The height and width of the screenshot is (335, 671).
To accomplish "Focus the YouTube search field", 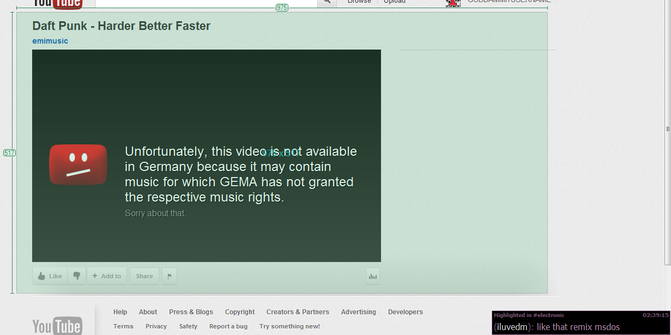I will 206,2.
